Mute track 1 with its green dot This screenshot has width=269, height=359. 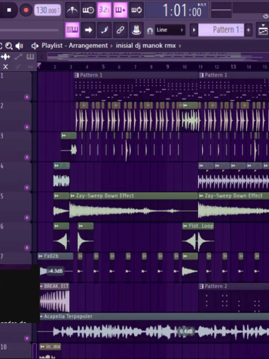click(x=27, y=97)
